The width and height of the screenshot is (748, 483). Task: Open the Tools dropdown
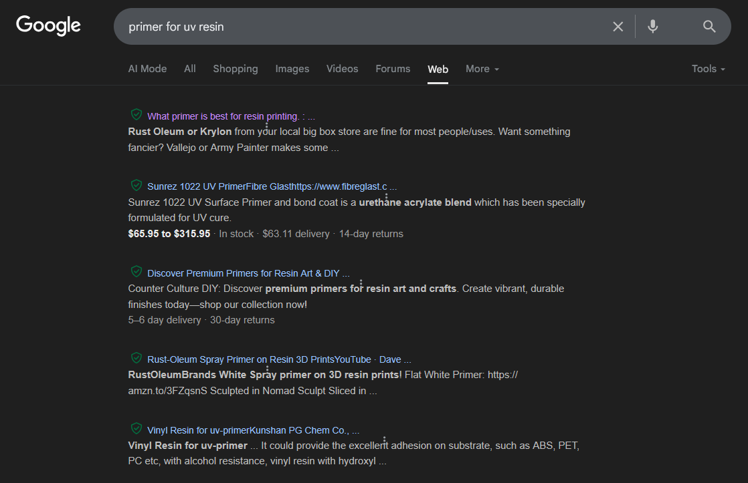point(708,69)
